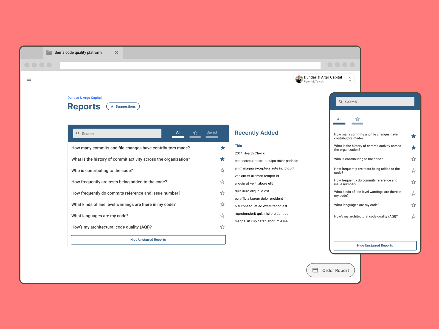Open 'eu officia Lorem dolor proident' item

(259, 198)
